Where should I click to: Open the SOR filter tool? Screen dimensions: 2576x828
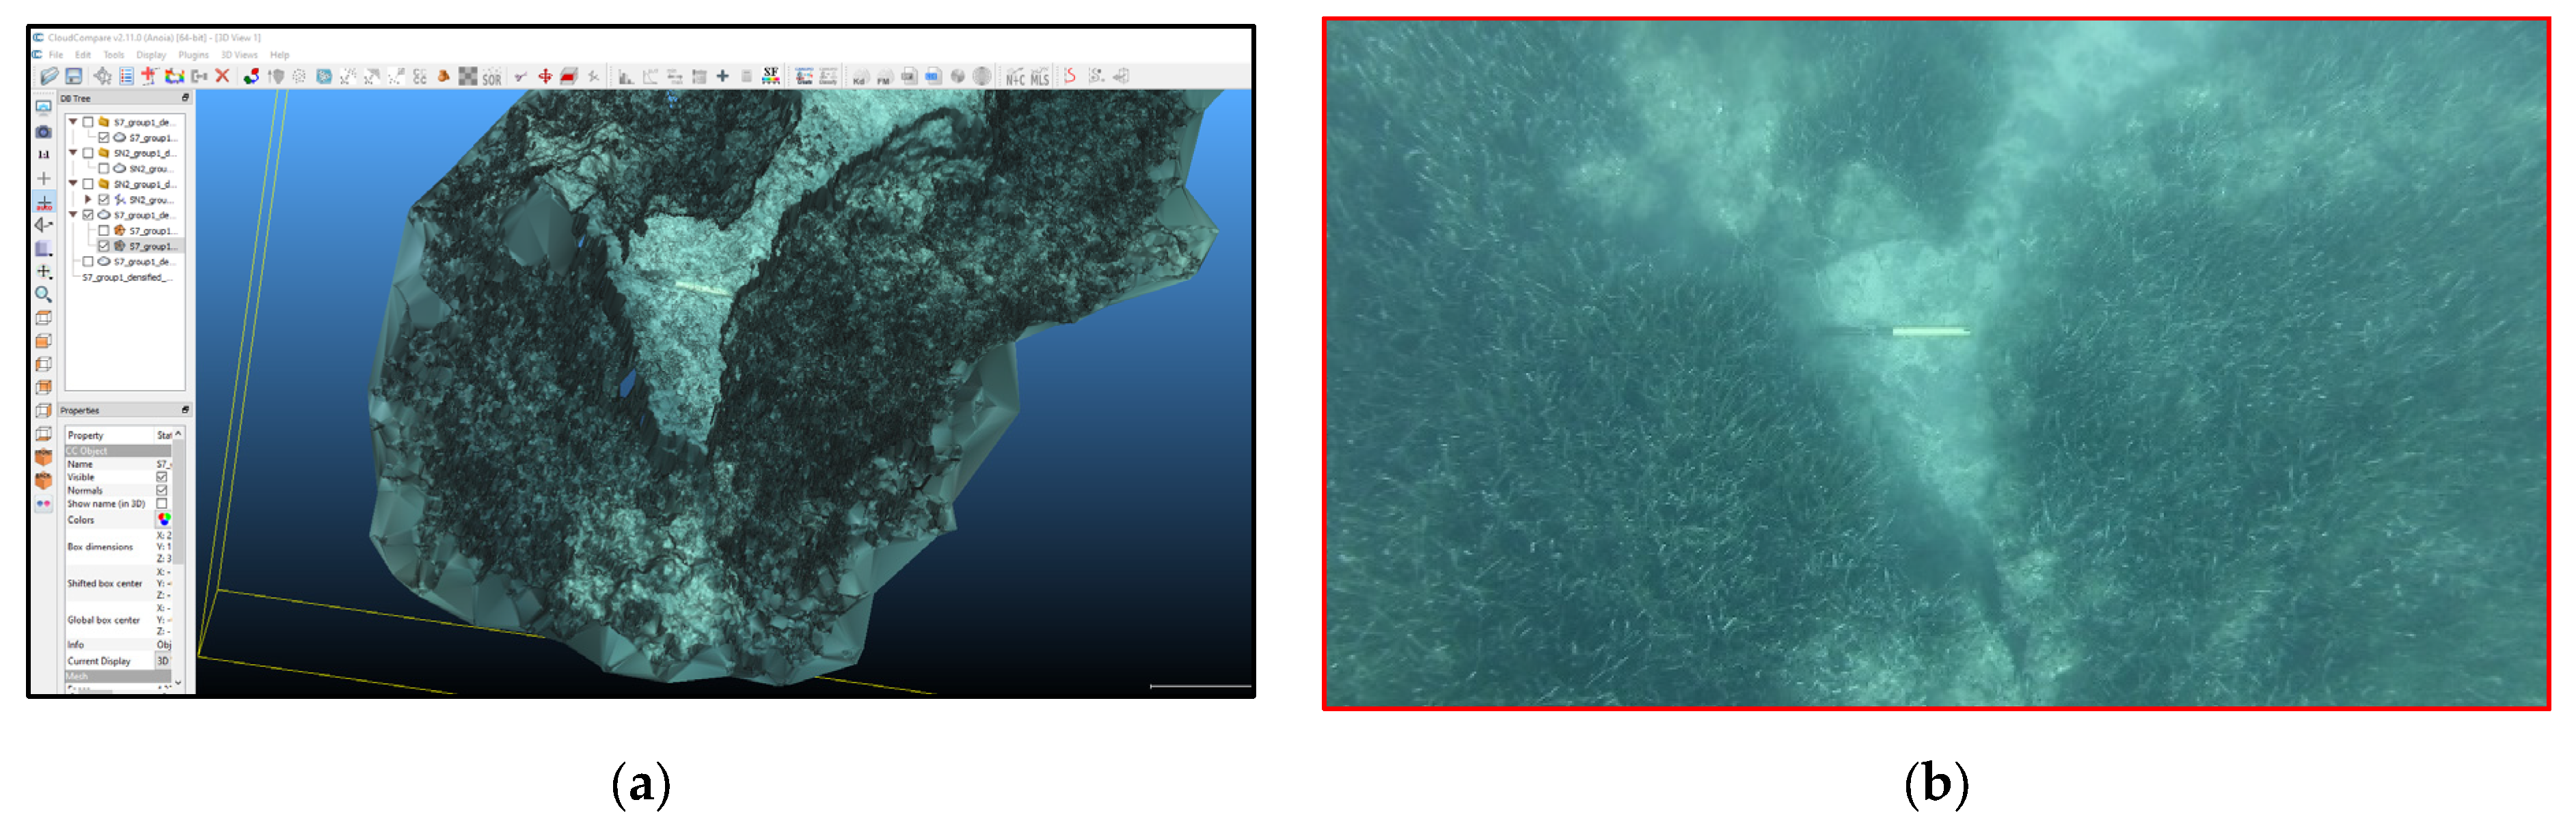[492, 78]
